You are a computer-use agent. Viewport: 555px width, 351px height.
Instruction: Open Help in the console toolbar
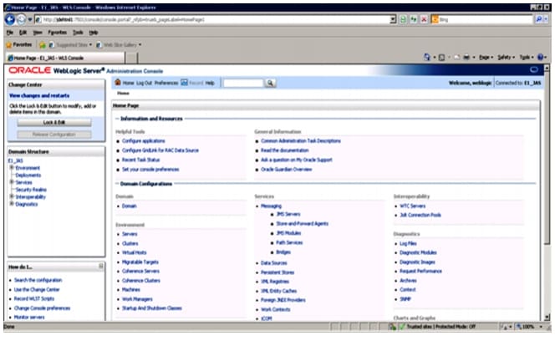[x=210, y=83]
